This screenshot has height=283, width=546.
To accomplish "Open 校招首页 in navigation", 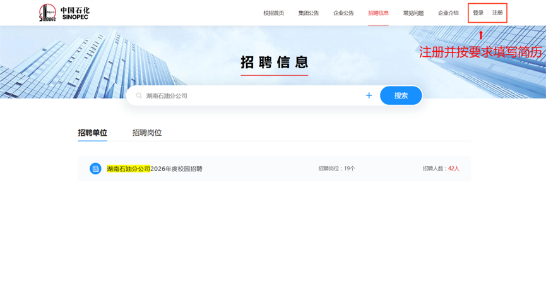I will pos(274,13).
